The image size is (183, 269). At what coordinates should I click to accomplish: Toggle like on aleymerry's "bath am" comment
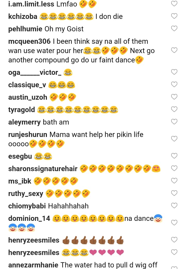[174, 122]
